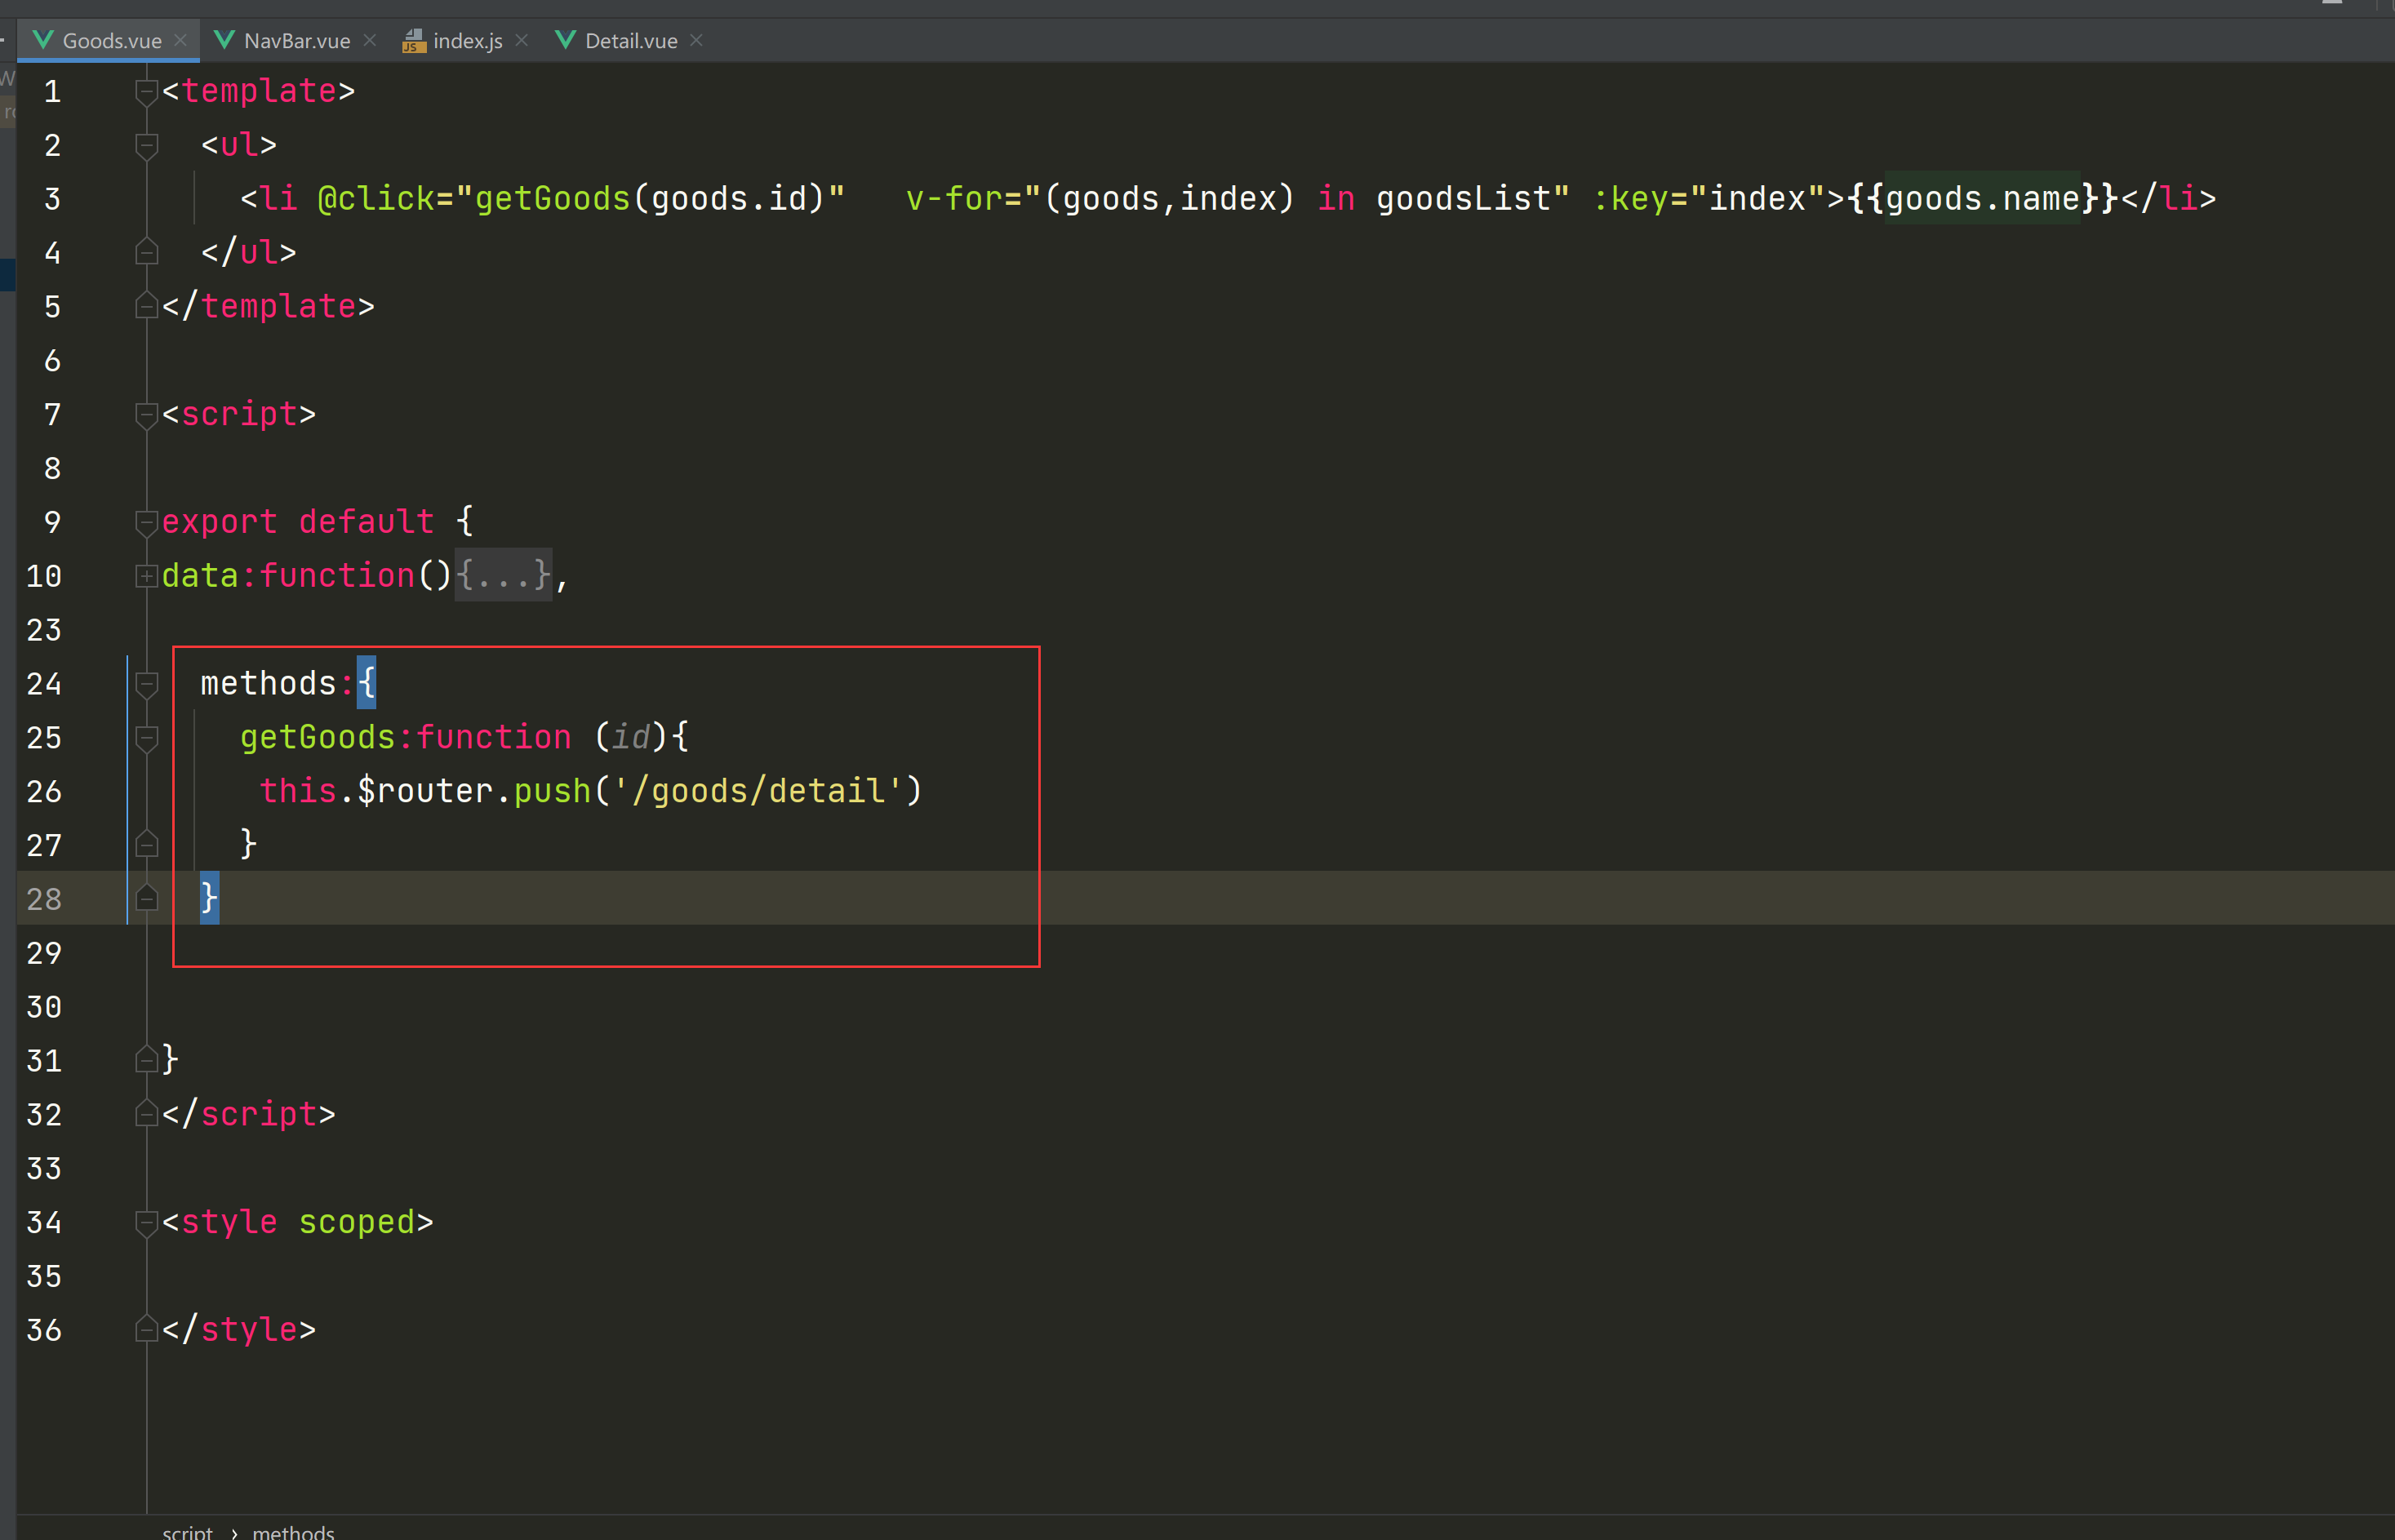2395x1540 pixels.
Task: Click the 'scoped' attribute on line 34
Action: pos(357,1222)
